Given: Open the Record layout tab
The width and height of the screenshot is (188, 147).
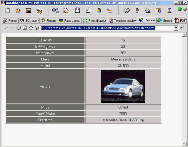Looking at the screenshot, I should pyautogui.click(x=94, y=21).
